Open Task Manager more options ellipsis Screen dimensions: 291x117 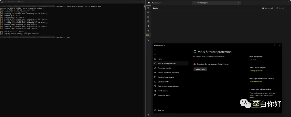(x=288, y=8)
